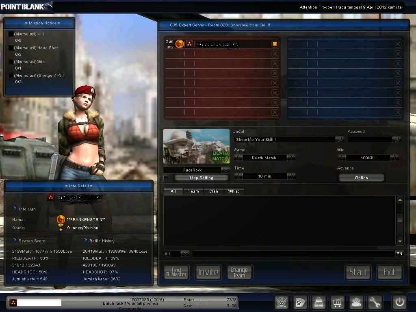Viewport: 416px width, 312px height.
Task: Open the FaceRock map dropdown
Action: 225,170
